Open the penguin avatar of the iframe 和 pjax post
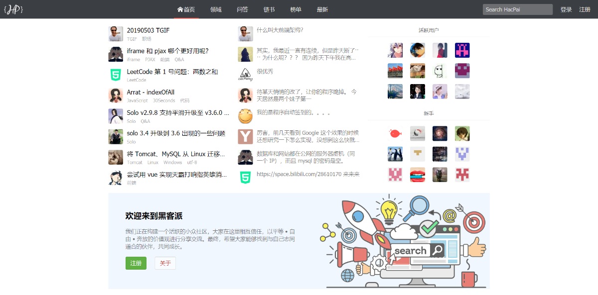 115,54
